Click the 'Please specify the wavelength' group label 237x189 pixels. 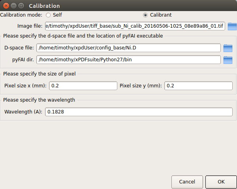click(x=39, y=100)
